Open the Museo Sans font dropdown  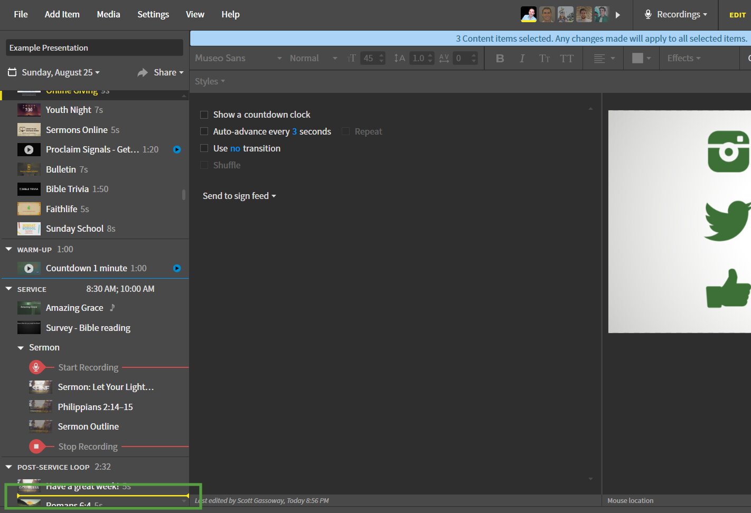click(238, 58)
